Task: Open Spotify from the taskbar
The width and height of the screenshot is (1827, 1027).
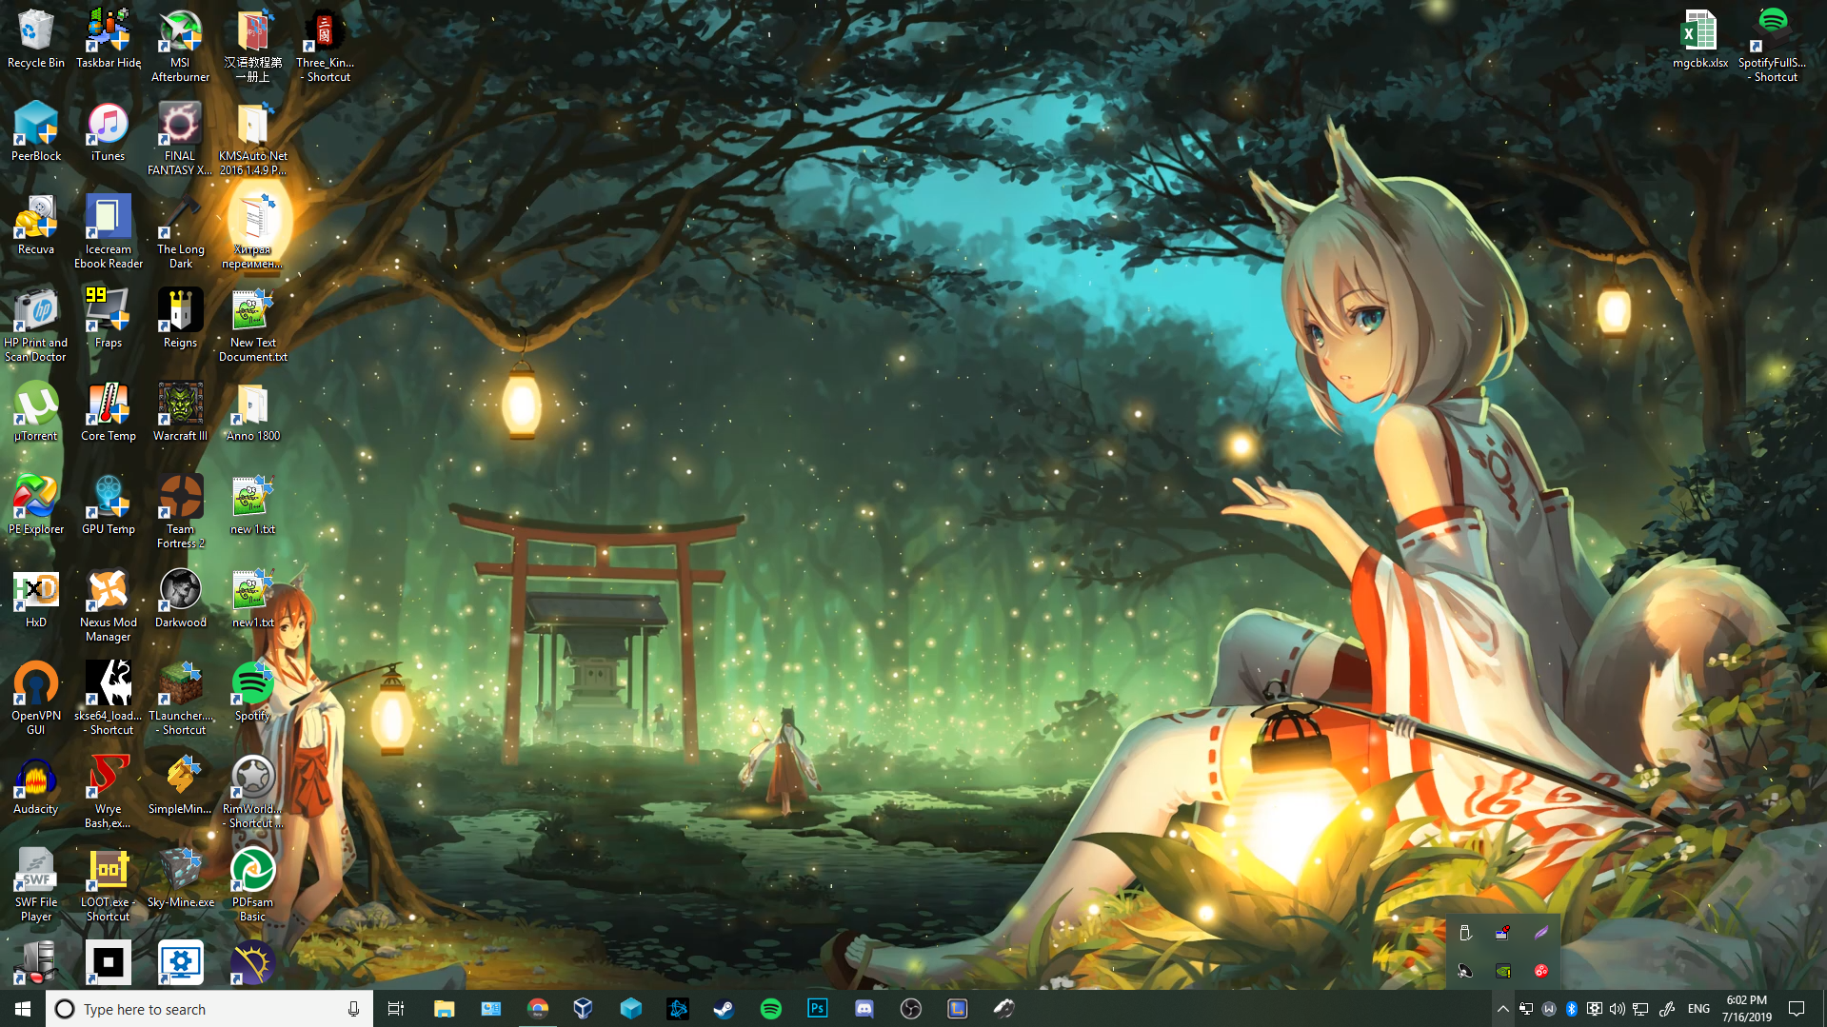Action: (771, 1009)
